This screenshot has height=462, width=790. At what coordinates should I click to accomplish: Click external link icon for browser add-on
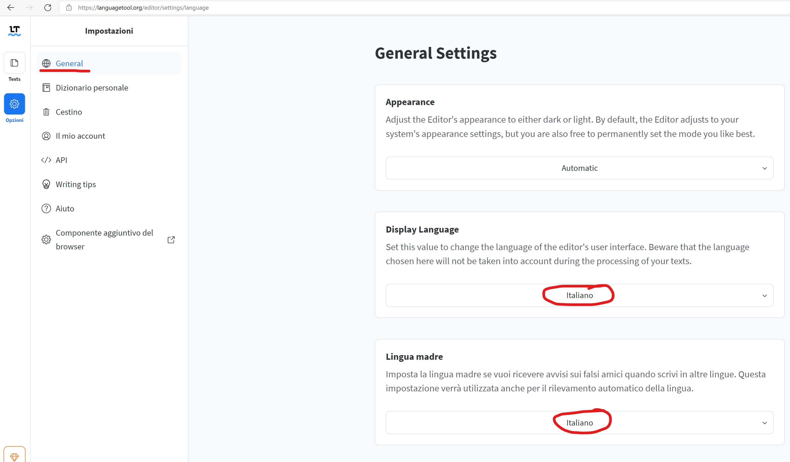click(171, 240)
